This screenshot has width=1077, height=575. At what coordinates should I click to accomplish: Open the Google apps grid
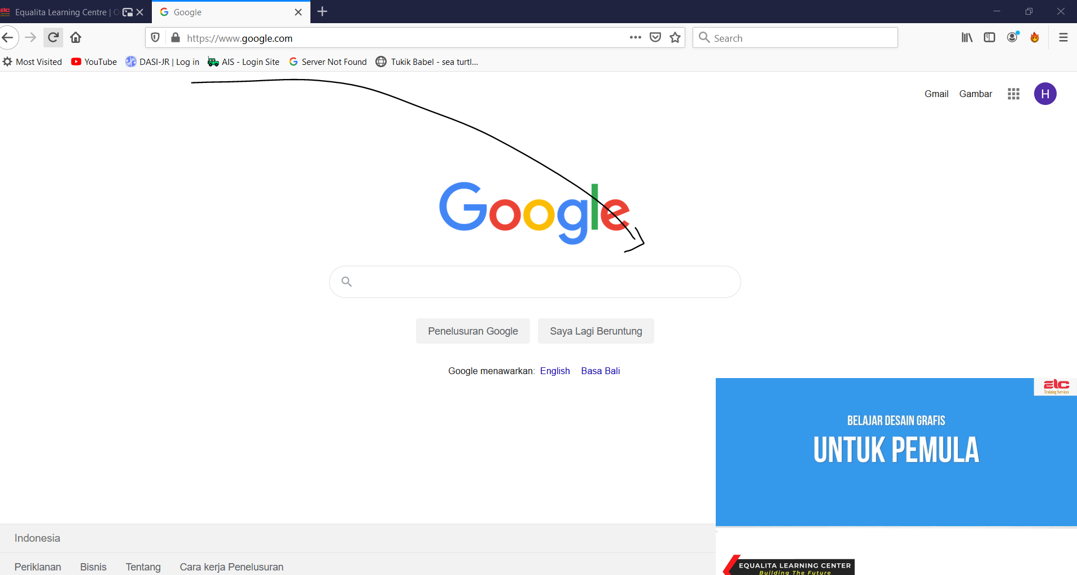tap(1013, 94)
